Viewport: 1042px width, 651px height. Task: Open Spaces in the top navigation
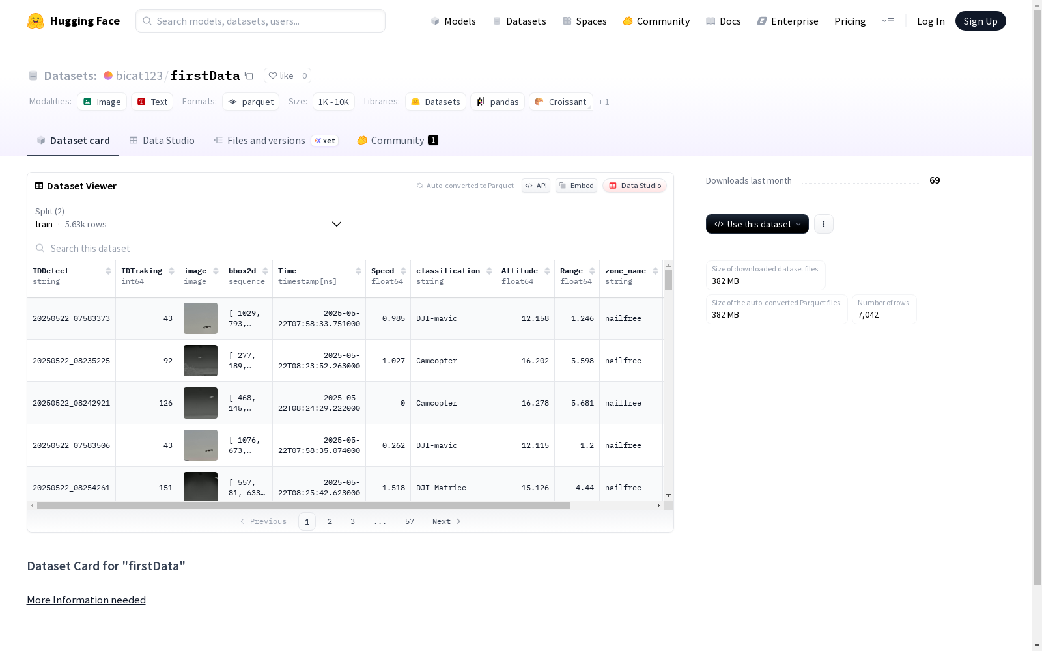click(585, 21)
